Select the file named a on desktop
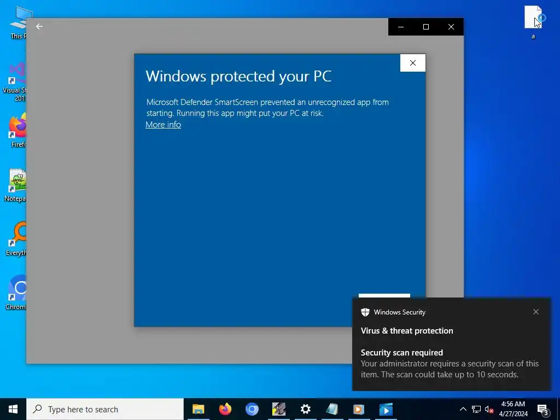560x420 pixels. (x=533, y=22)
